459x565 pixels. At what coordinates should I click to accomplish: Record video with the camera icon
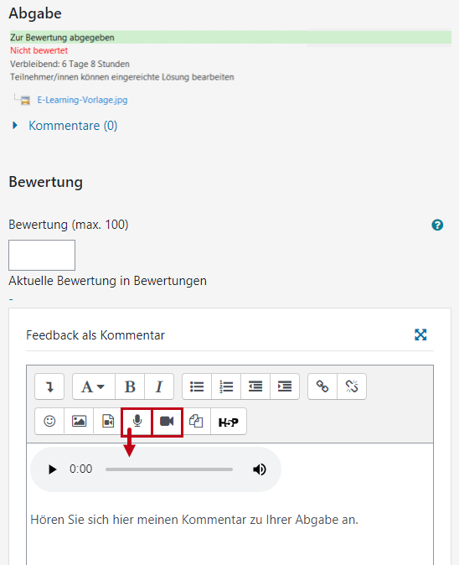pos(167,421)
